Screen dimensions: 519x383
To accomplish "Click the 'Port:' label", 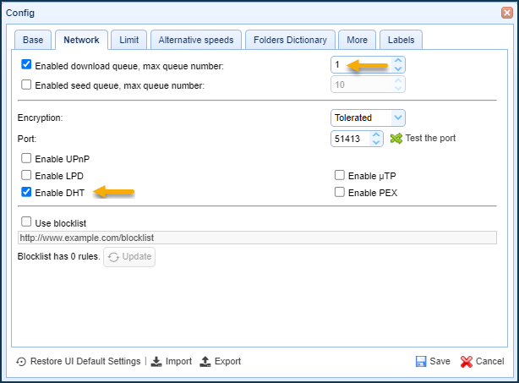I will tap(27, 139).
